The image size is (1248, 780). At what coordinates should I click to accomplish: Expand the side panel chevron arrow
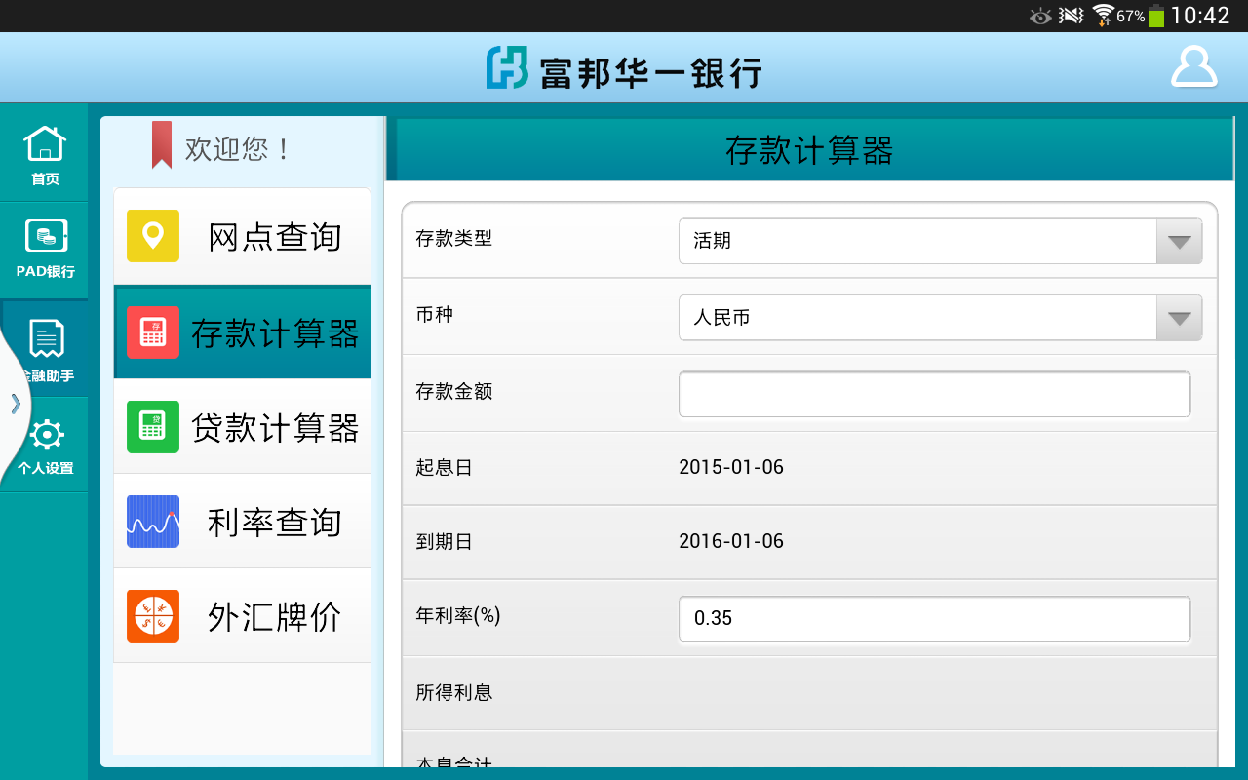pyautogui.click(x=15, y=404)
